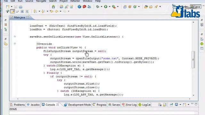This screenshot has width=205, height=115.
Task: Switch to the Servers tab
Action: (114, 105)
